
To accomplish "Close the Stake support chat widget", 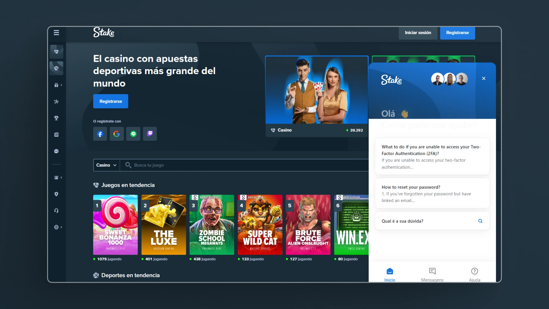I will pos(484,78).
